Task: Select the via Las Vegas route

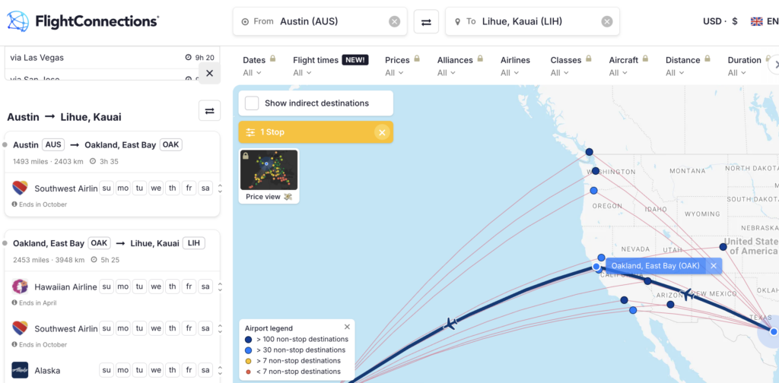Action: pos(112,58)
